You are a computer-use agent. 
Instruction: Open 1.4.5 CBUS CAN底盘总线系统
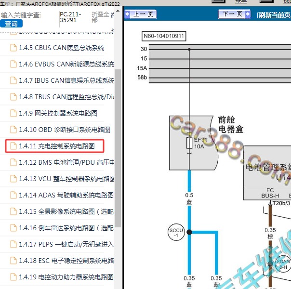pyautogui.click(x=62, y=48)
